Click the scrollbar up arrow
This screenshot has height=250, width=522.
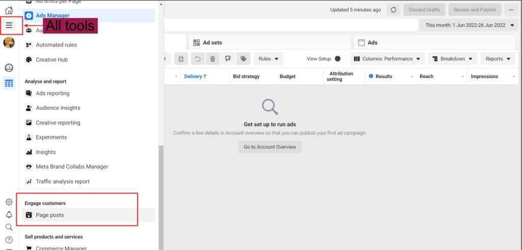pyautogui.click(x=161, y=4)
